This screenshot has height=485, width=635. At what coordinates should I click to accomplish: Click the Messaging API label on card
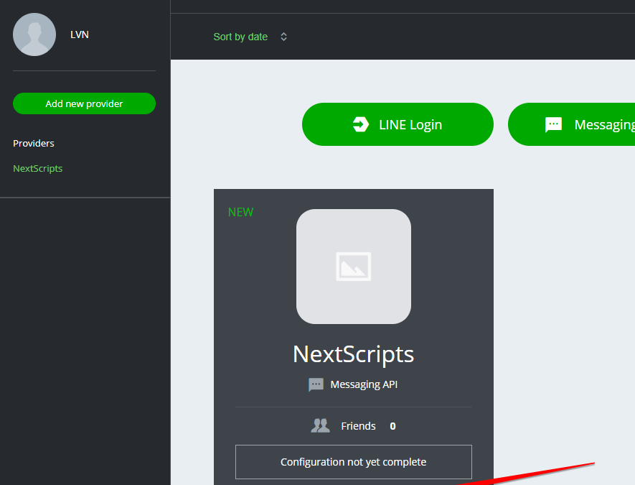364,384
